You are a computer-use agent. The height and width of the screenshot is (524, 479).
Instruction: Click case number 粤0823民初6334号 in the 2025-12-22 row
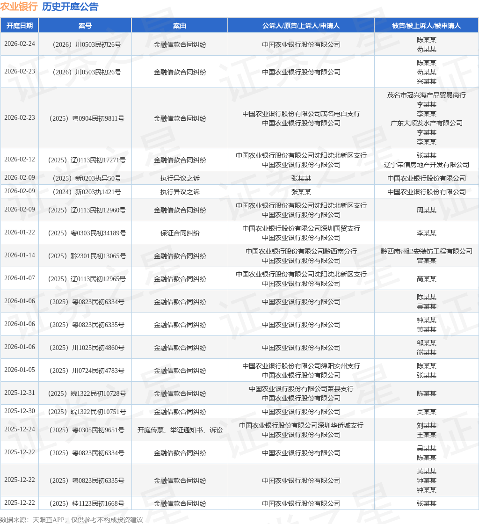click(x=87, y=453)
